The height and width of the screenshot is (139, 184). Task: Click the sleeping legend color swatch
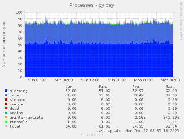pos(6,91)
